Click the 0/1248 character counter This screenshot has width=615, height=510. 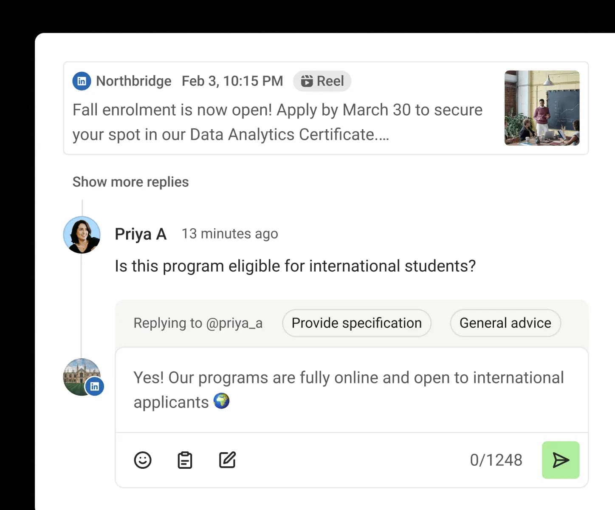[x=496, y=460]
